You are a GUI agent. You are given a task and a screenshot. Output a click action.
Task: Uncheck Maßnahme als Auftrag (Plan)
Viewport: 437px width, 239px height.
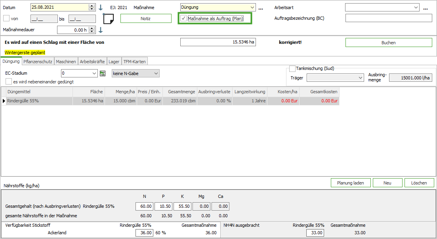(183, 18)
